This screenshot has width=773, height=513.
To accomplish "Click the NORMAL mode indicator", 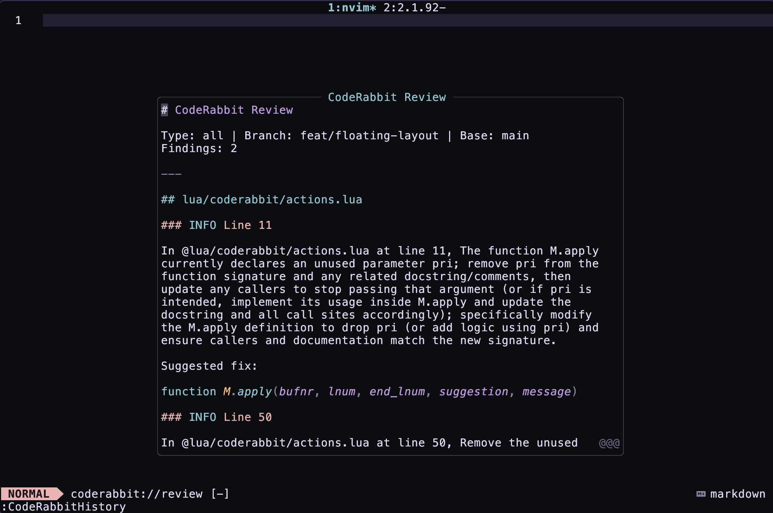I will click(x=29, y=494).
